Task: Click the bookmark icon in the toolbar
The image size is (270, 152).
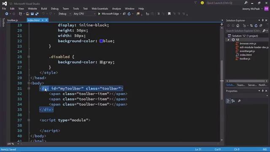Action: point(169,14)
